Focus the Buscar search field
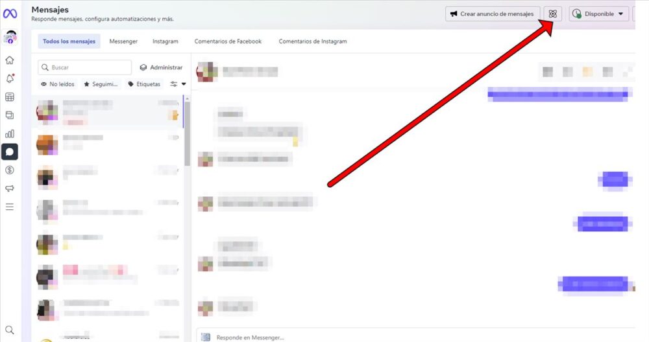Viewport: 649px width, 342px height. (x=85, y=67)
